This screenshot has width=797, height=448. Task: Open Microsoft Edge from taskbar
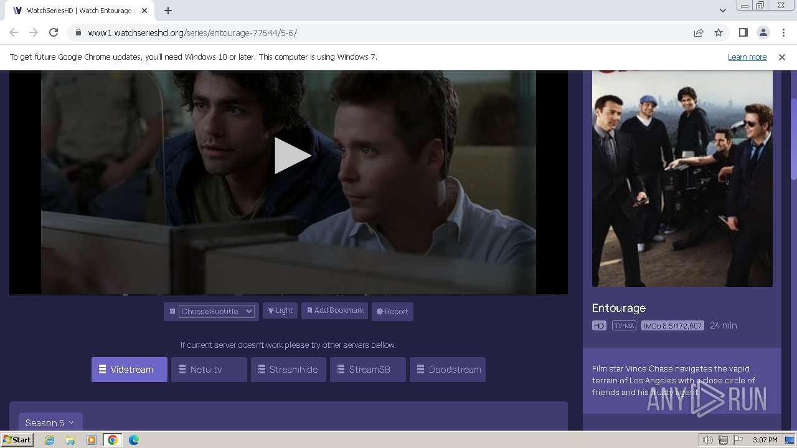tap(134, 440)
